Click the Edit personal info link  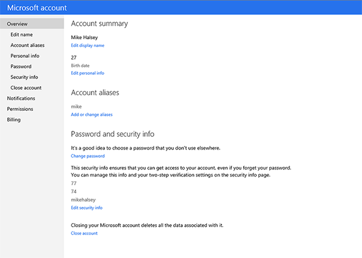pyautogui.click(x=87, y=73)
